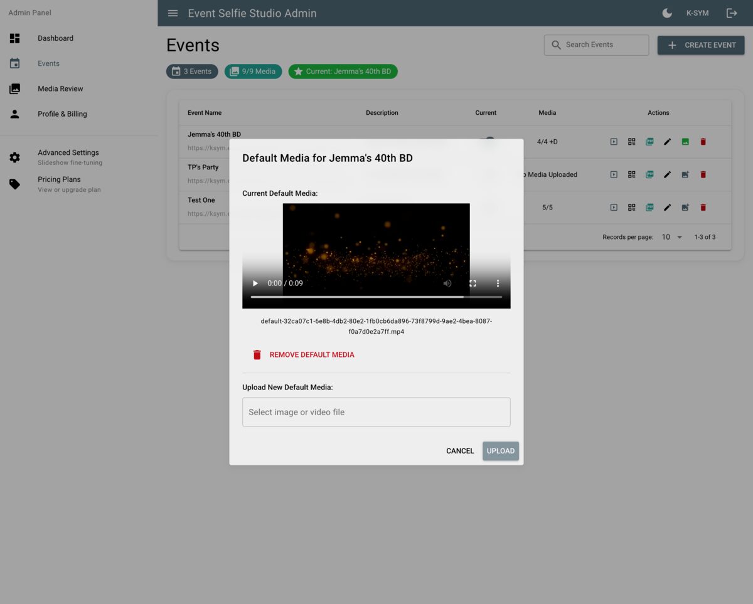Click the 'Select image or video file' field
This screenshot has height=604, width=753.
(376, 412)
